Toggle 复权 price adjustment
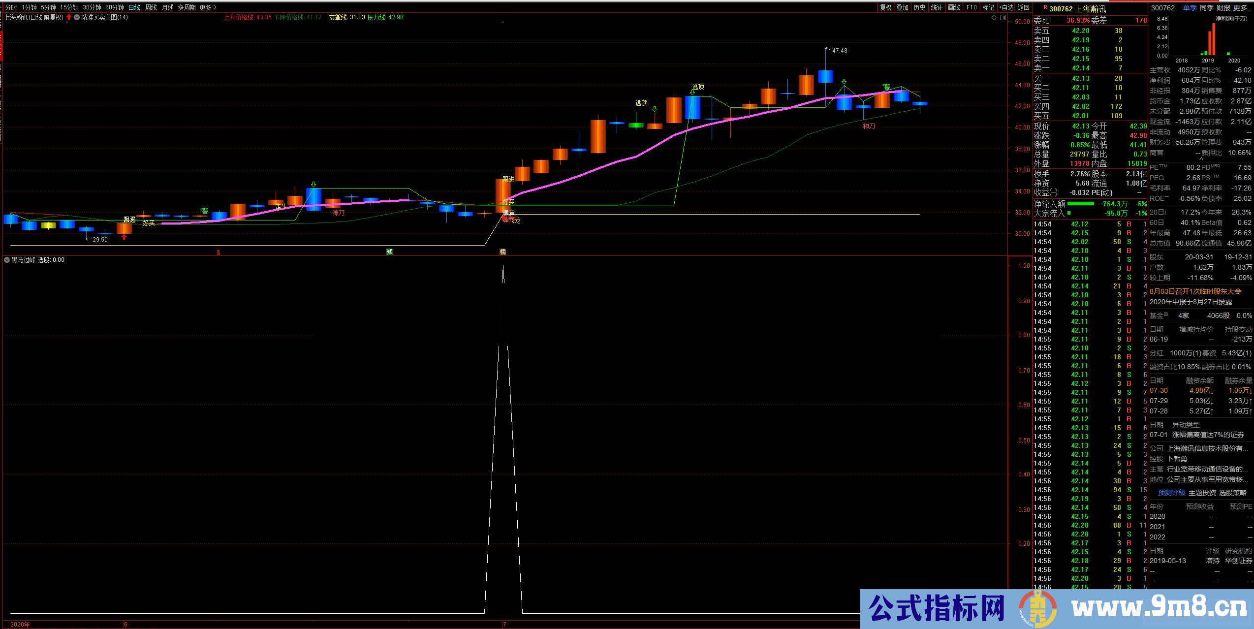The image size is (1254, 629). [x=885, y=7]
